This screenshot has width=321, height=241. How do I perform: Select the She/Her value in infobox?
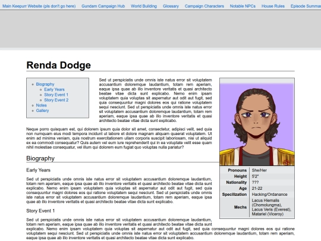(259, 170)
